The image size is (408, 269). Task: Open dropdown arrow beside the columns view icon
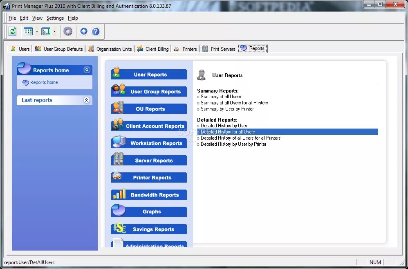(x=37, y=32)
